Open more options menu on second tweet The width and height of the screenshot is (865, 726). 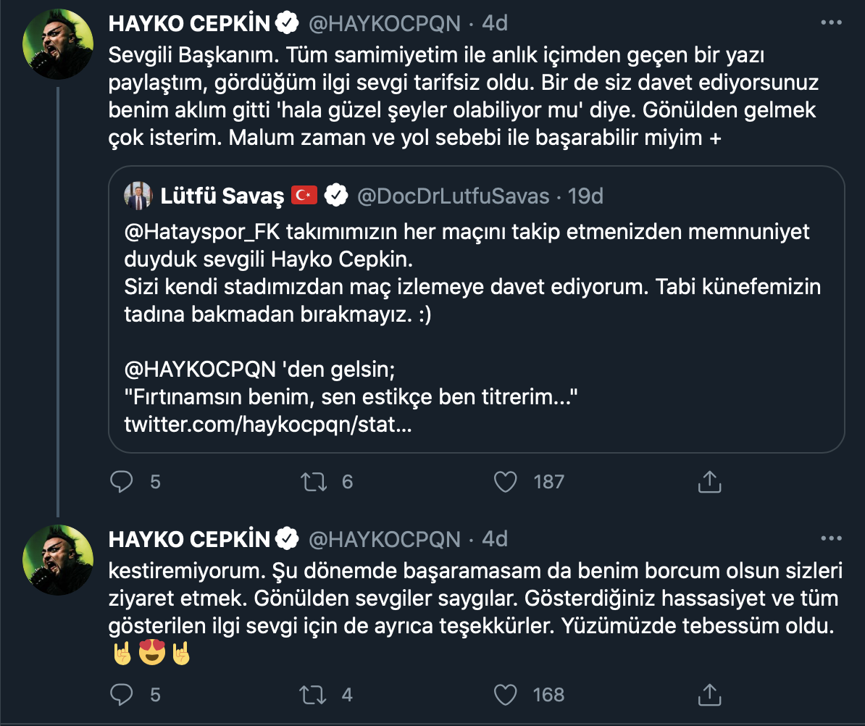coord(831,538)
